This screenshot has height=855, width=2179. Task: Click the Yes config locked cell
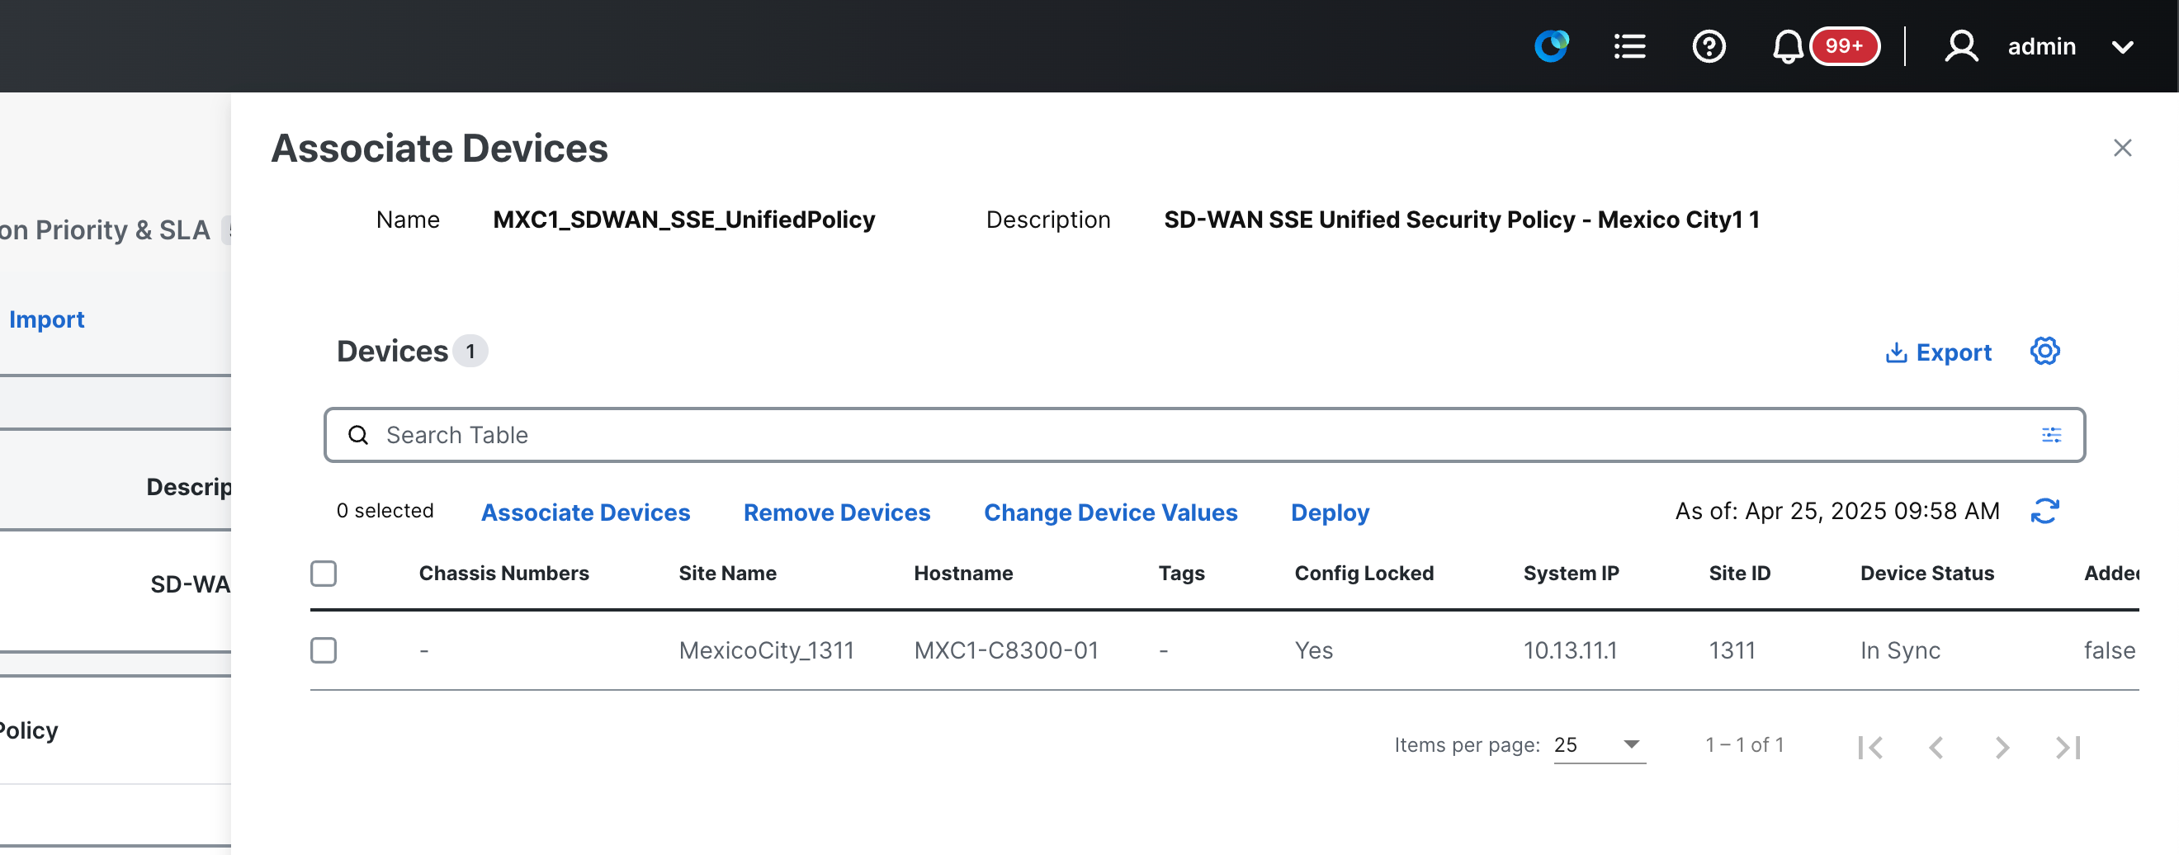point(1313,650)
